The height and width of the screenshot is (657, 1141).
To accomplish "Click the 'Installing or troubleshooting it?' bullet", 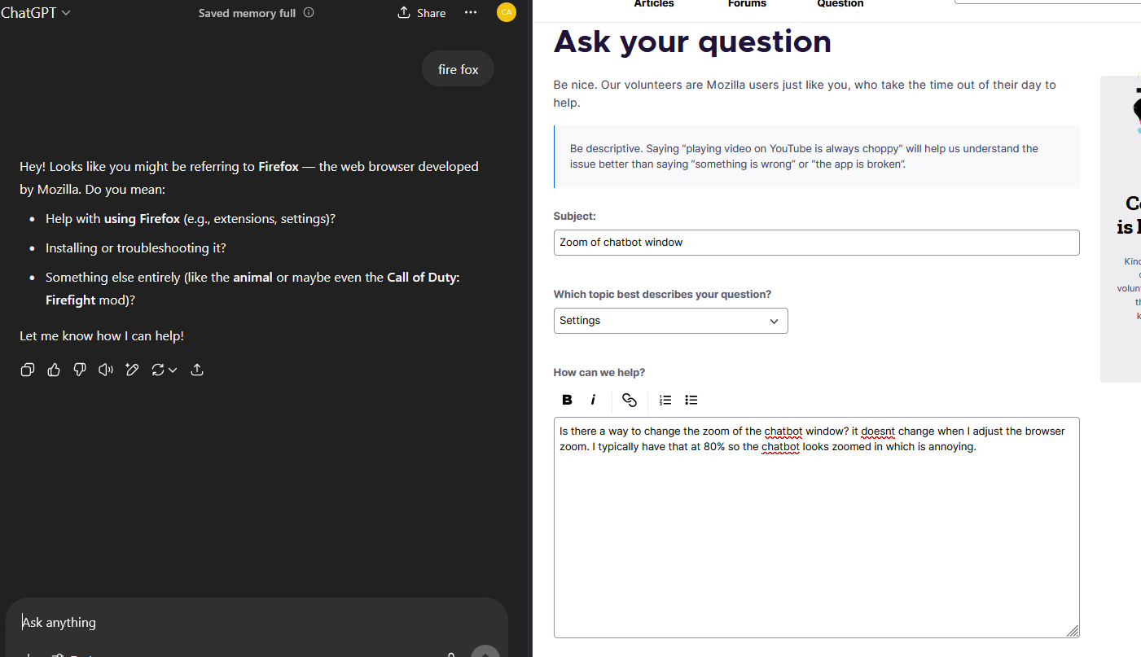I will point(136,248).
